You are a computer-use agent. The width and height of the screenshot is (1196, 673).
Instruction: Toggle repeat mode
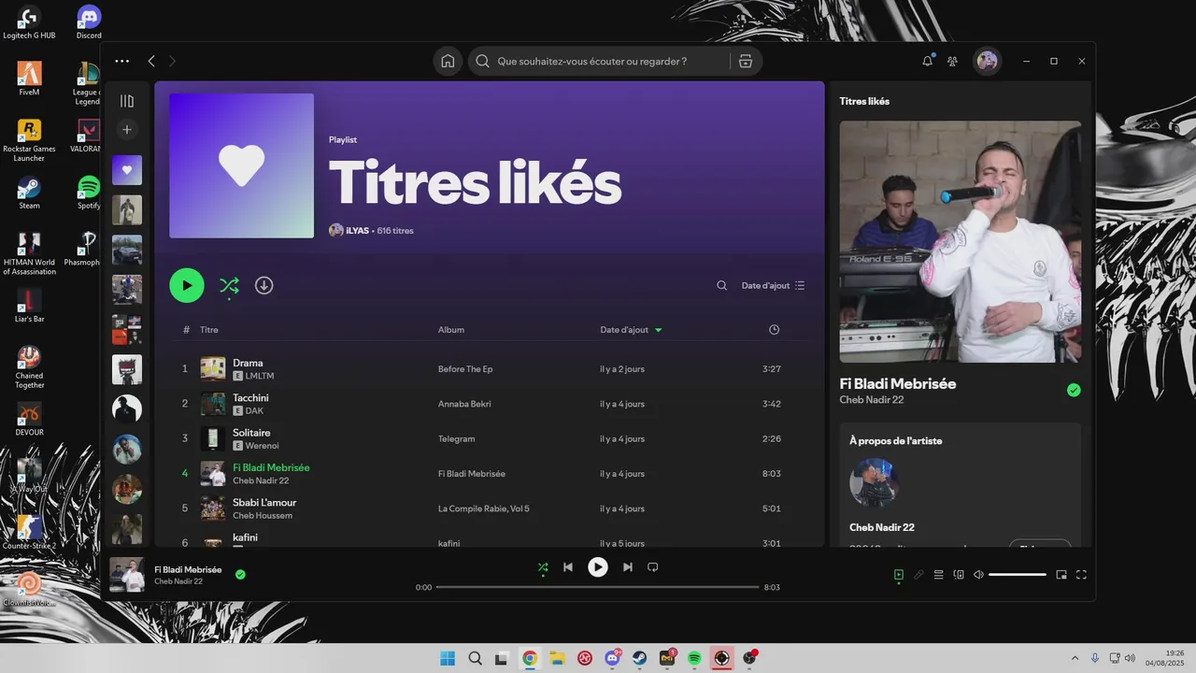pos(653,567)
